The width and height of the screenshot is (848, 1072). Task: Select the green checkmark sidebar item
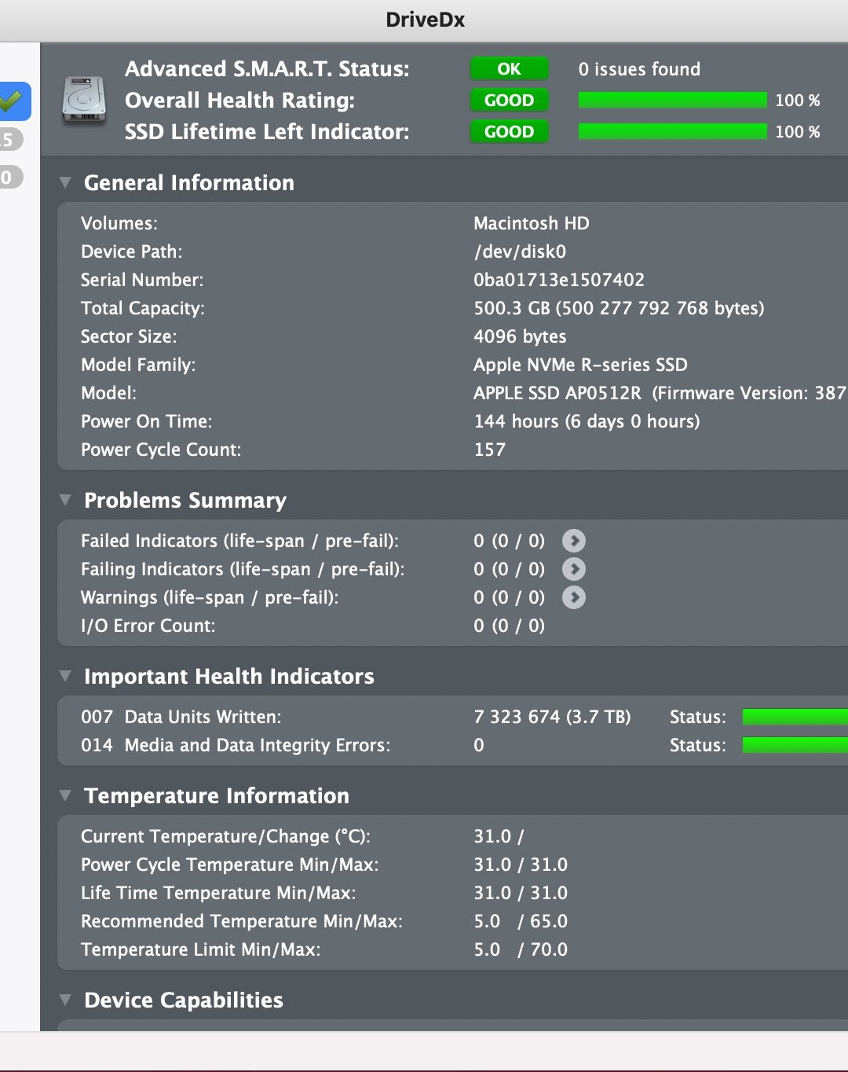pyautogui.click(x=13, y=101)
